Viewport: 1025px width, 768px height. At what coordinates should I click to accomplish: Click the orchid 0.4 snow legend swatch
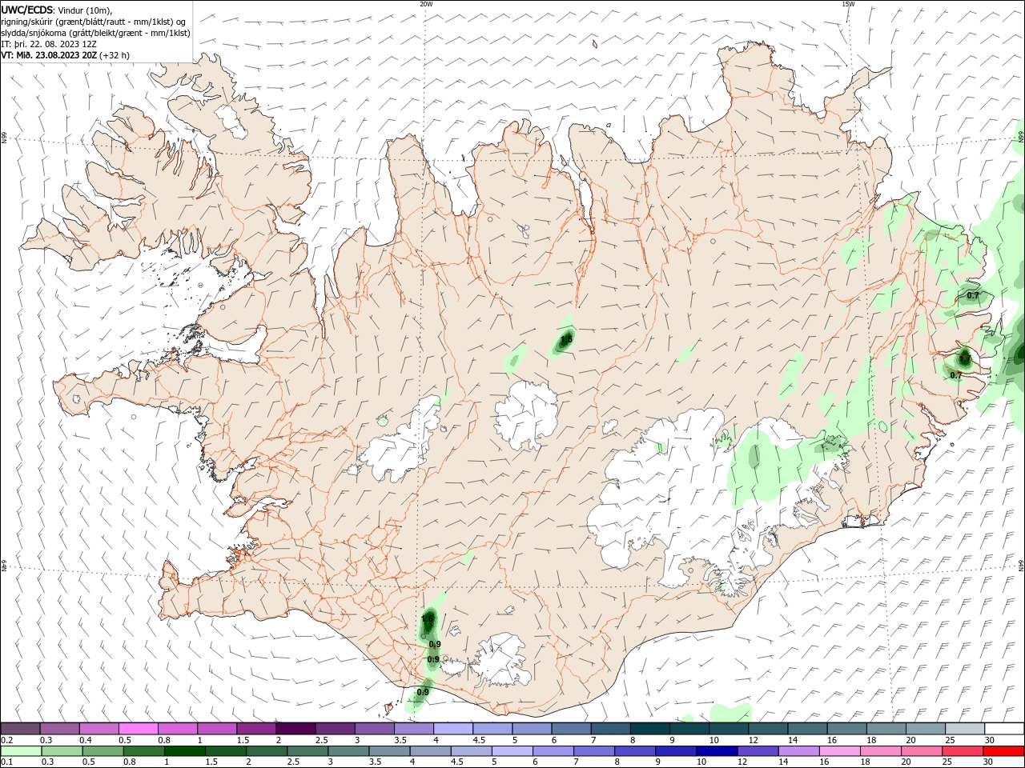99,729
